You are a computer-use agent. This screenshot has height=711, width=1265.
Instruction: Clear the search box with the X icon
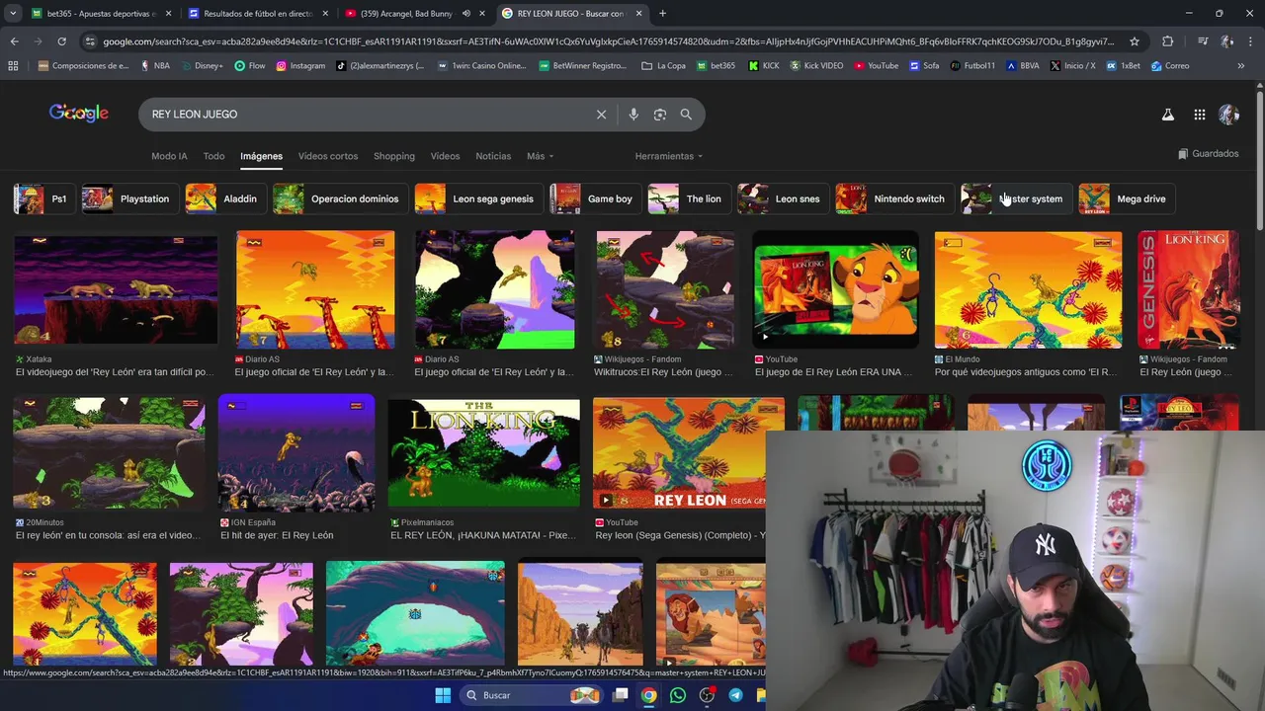click(601, 115)
